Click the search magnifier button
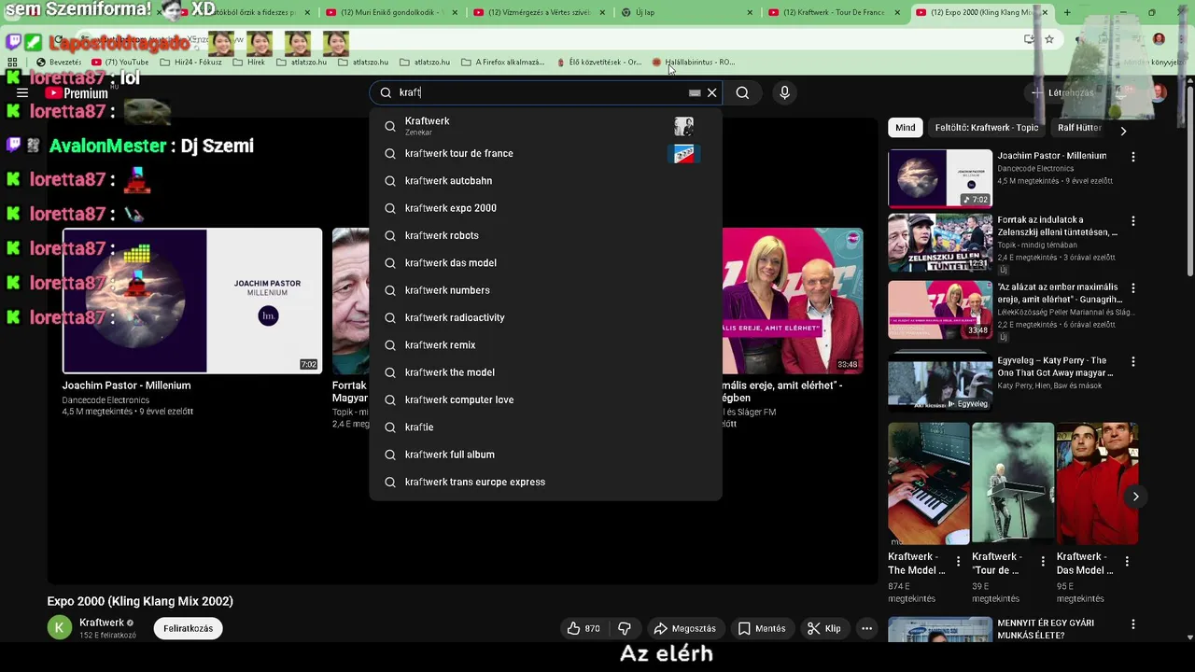 742,92
